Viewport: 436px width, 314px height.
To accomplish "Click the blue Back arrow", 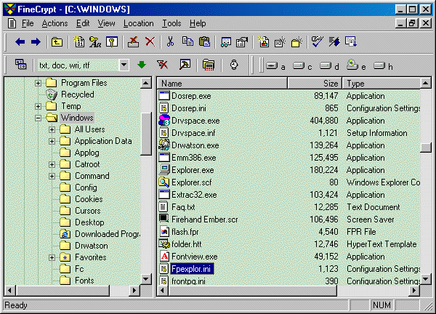I will 20,42.
